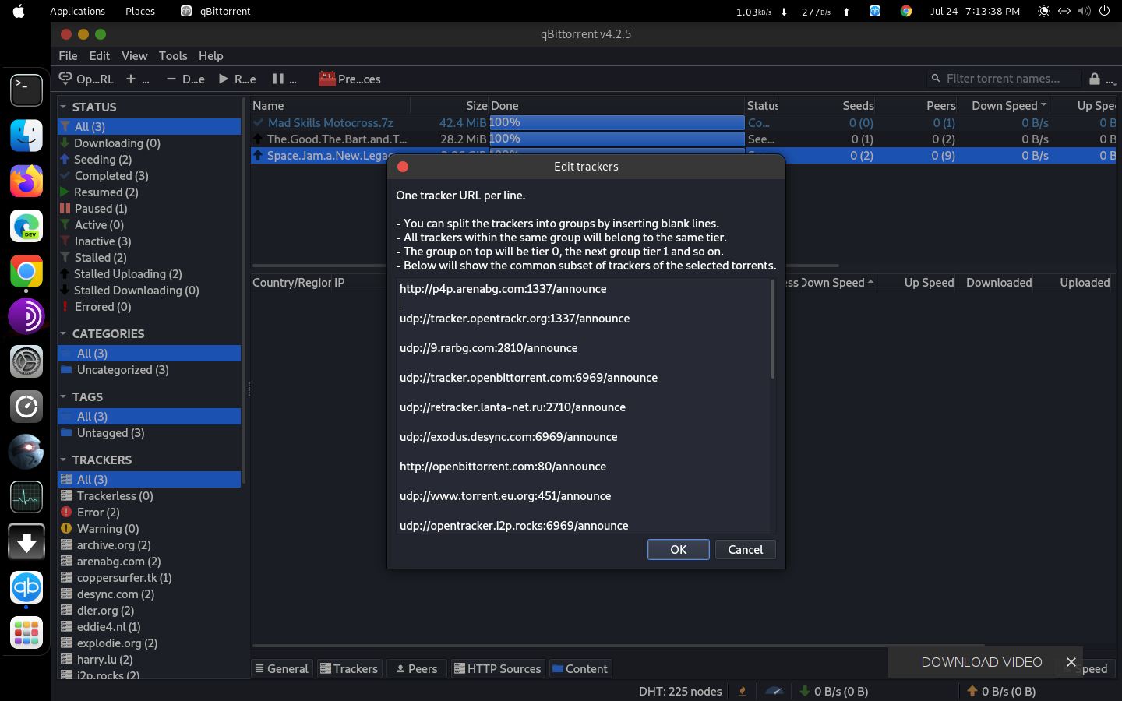Screen dimensions: 1122x701
Task: Toggle the lock UI padlock icon
Action: click(x=1095, y=79)
